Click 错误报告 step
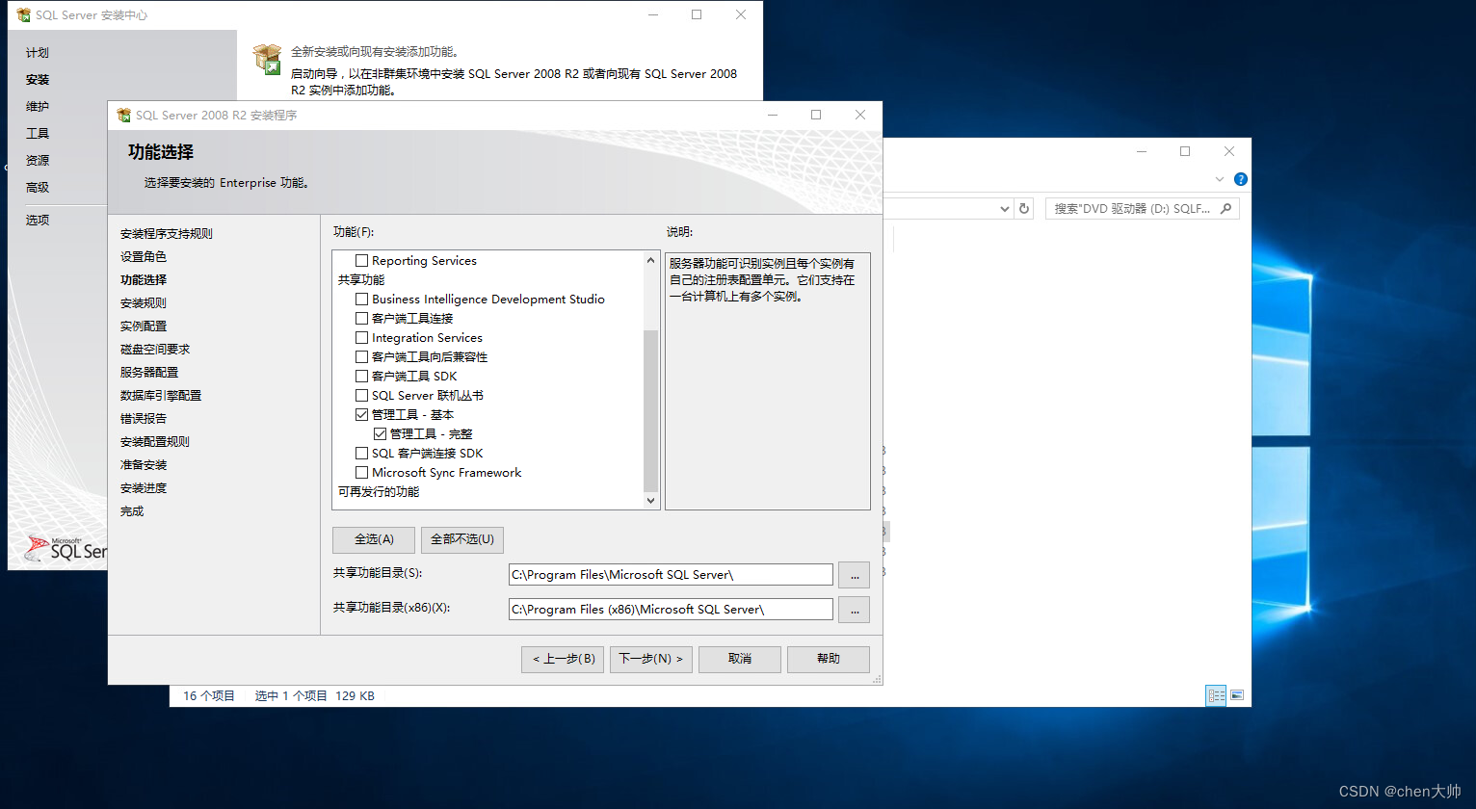The width and height of the screenshot is (1476, 809). click(144, 419)
